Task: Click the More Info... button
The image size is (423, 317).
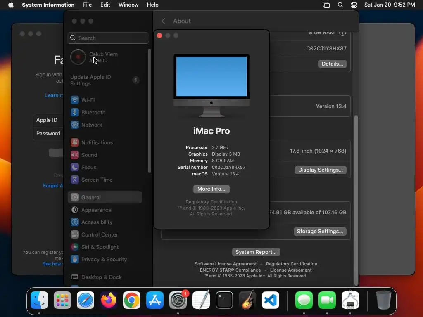Action: (211, 189)
